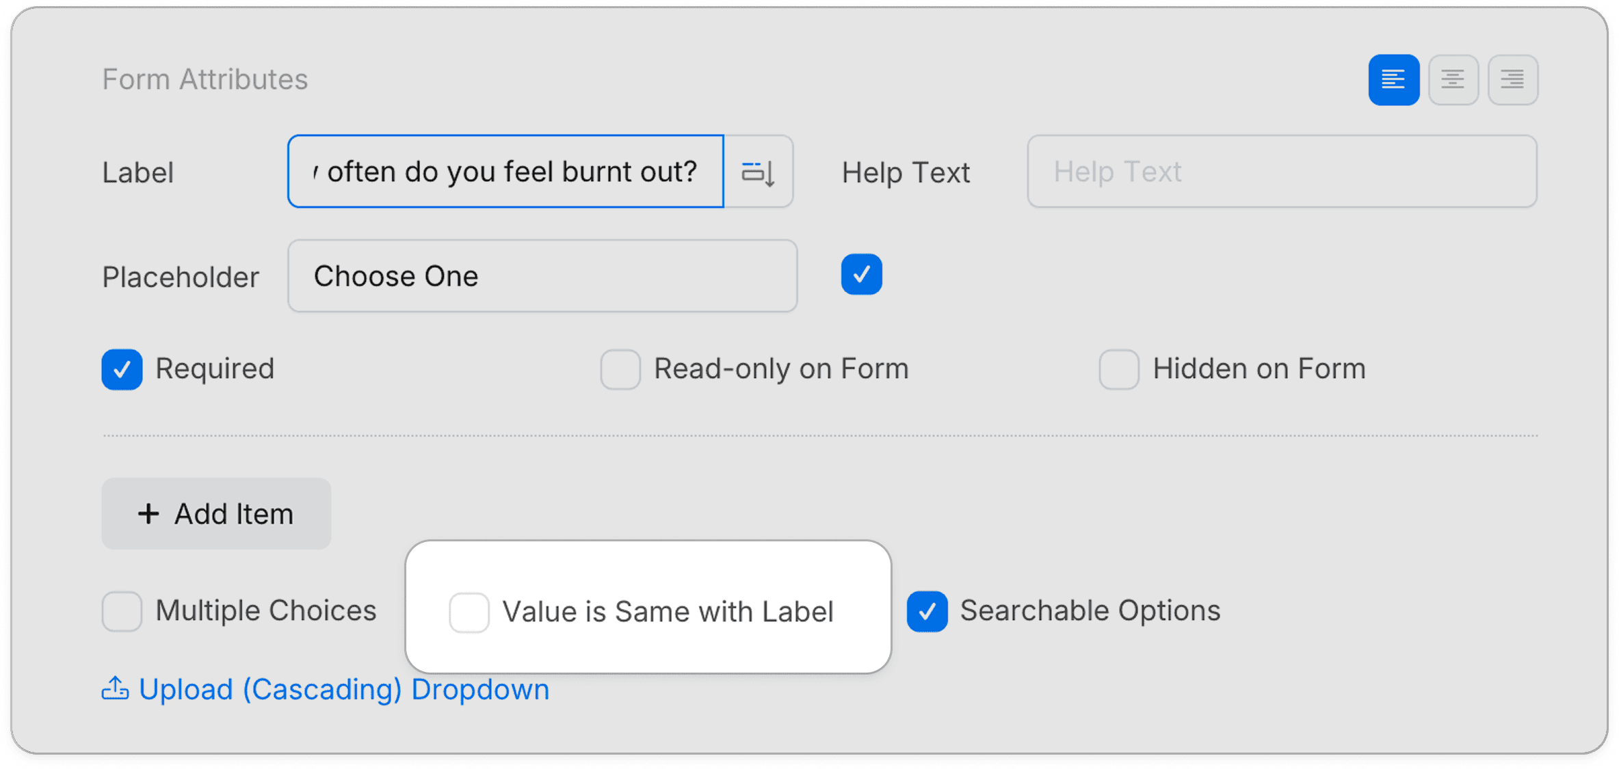The height and width of the screenshot is (769, 1619).
Task: Select the left-aligned label layout icon
Action: click(x=1393, y=79)
